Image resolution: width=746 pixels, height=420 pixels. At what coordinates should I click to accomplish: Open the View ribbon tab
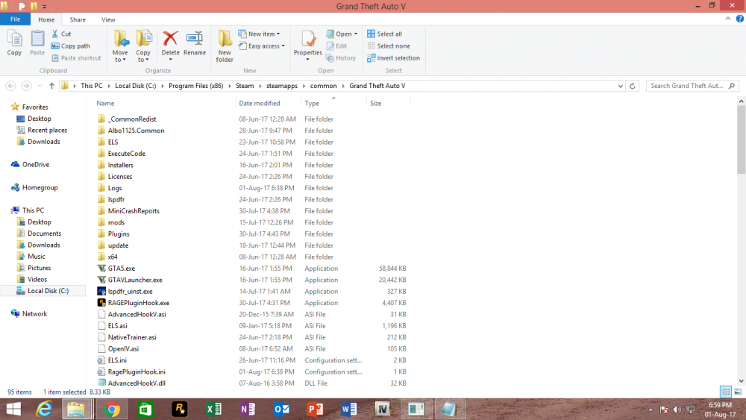point(108,19)
